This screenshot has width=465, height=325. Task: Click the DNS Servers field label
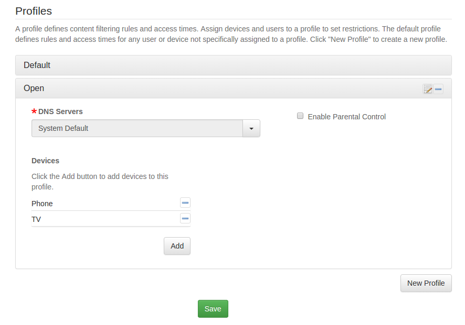pos(60,111)
